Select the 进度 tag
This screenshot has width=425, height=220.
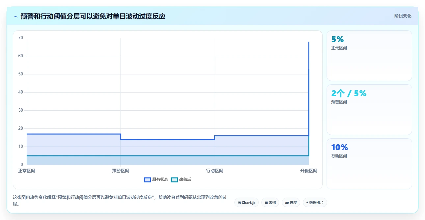(291, 203)
